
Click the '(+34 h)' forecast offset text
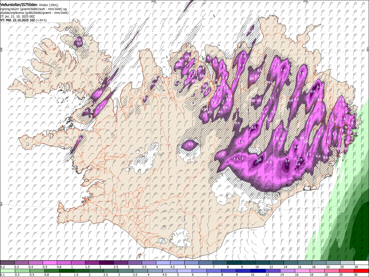41,20
